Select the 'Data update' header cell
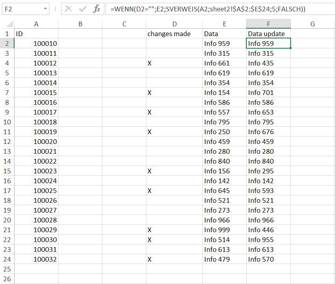This screenshot has width=335, height=284. coord(268,34)
